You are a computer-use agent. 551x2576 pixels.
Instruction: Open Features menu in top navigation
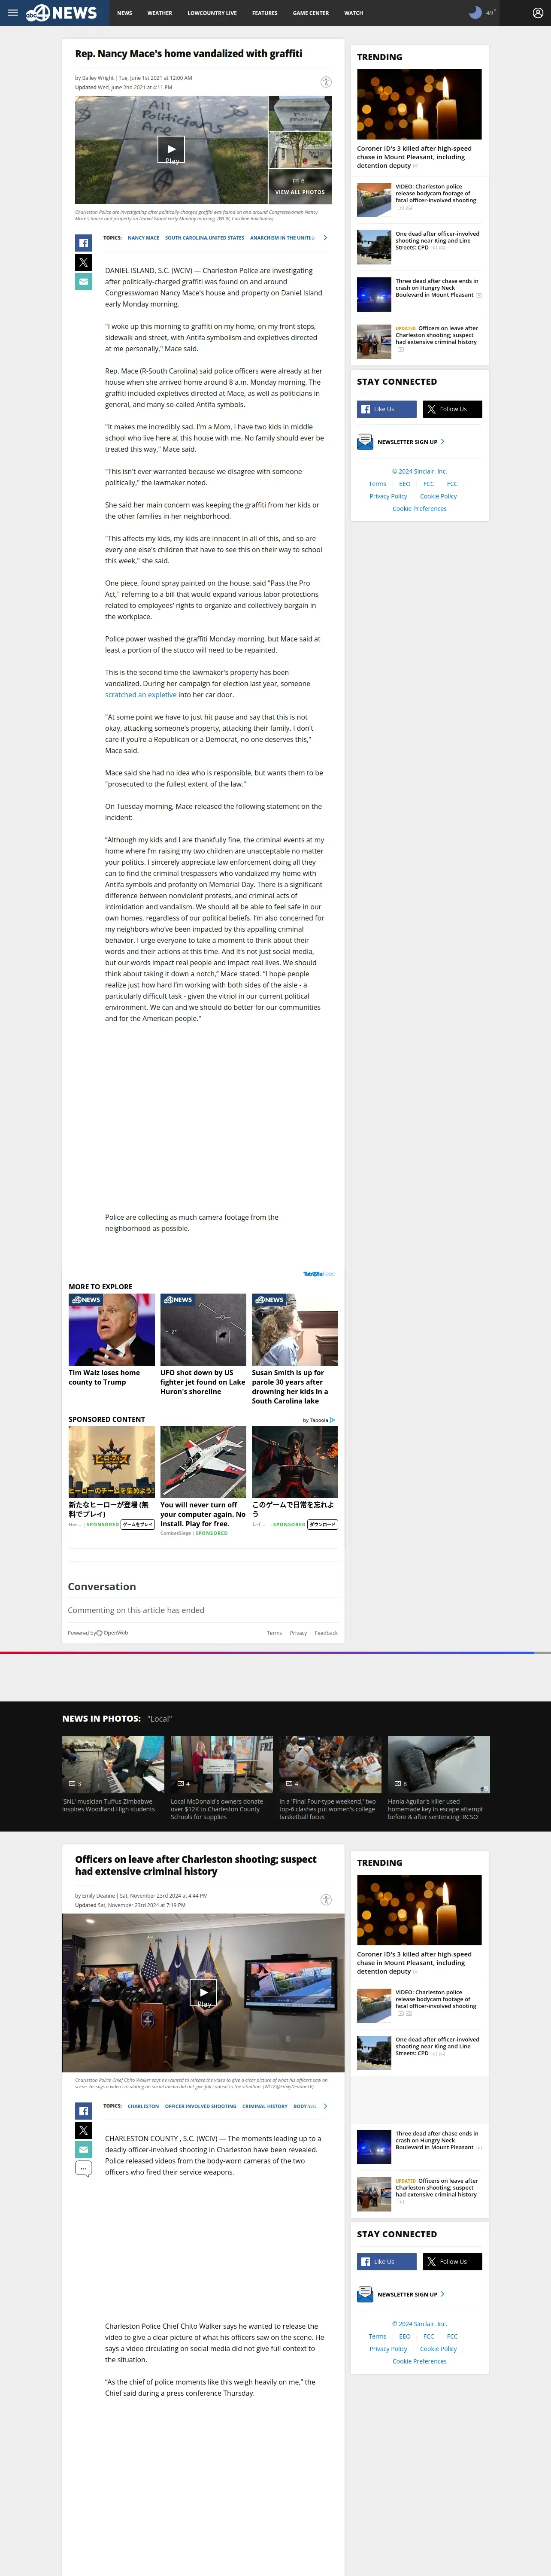(x=265, y=13)
